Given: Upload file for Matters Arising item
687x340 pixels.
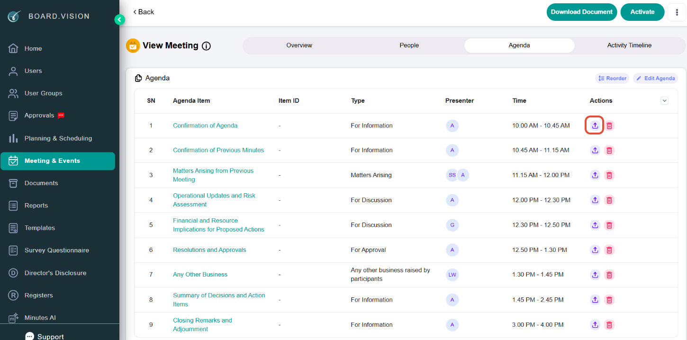Looking at the screenshot, I should [595, 175].
